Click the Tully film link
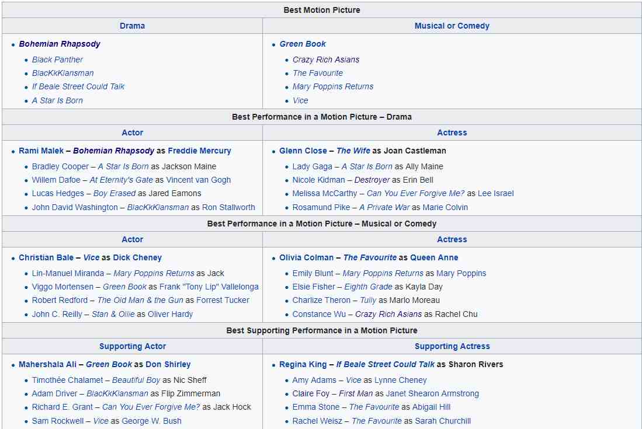Image resolution: width=642 pixels, height=429 pixels. [x=368, y=300]
